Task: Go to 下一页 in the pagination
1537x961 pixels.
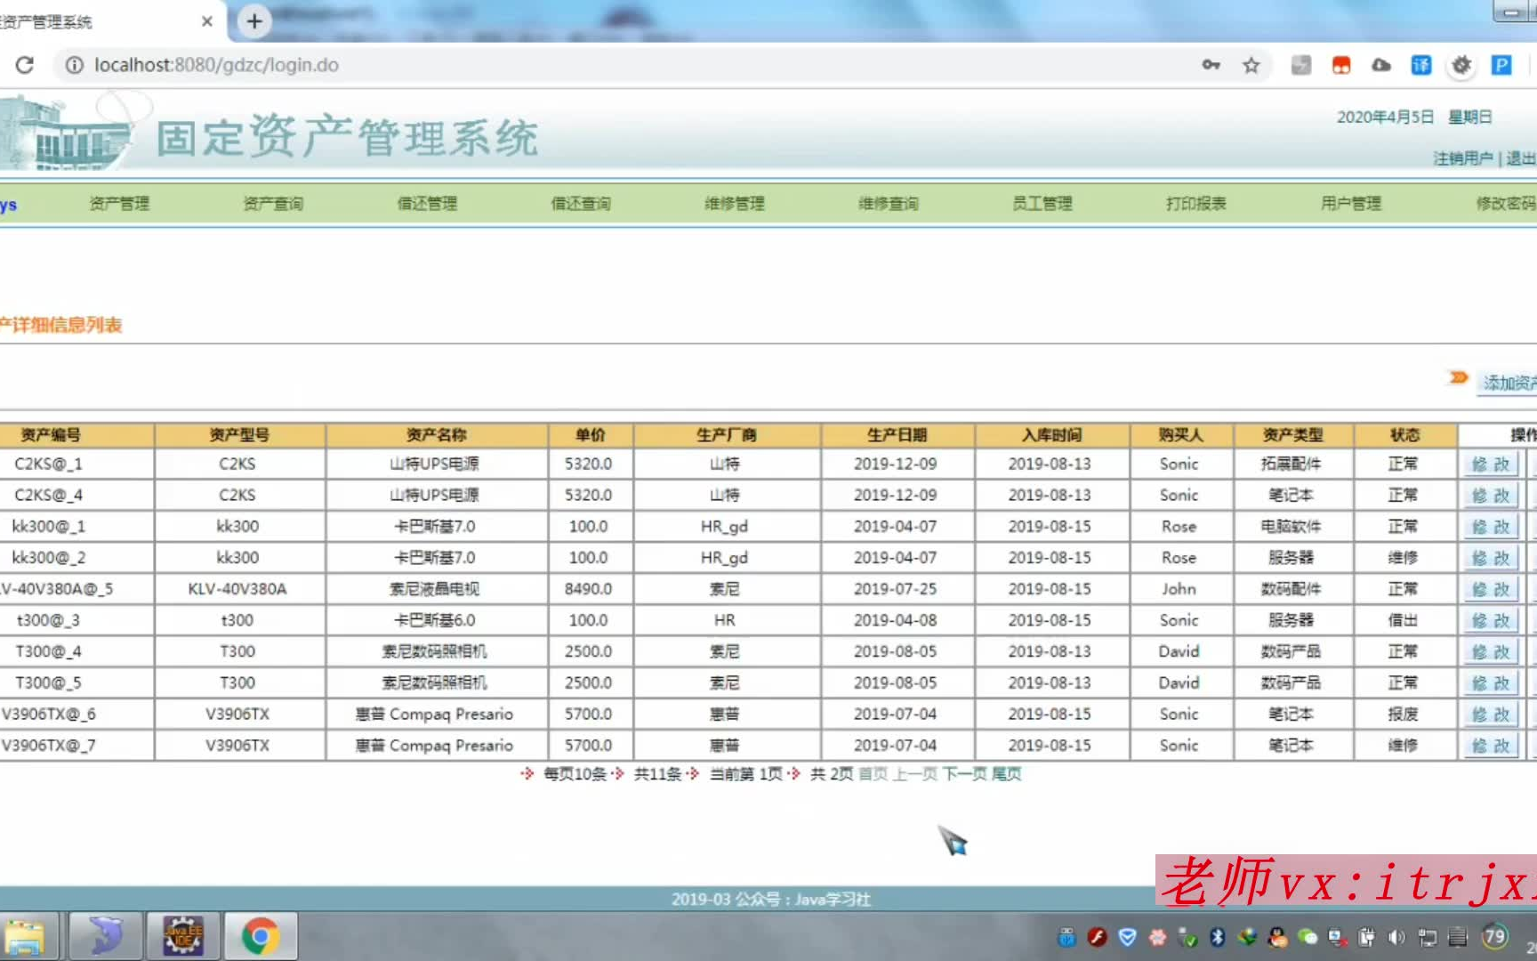Action: (964, 774)
